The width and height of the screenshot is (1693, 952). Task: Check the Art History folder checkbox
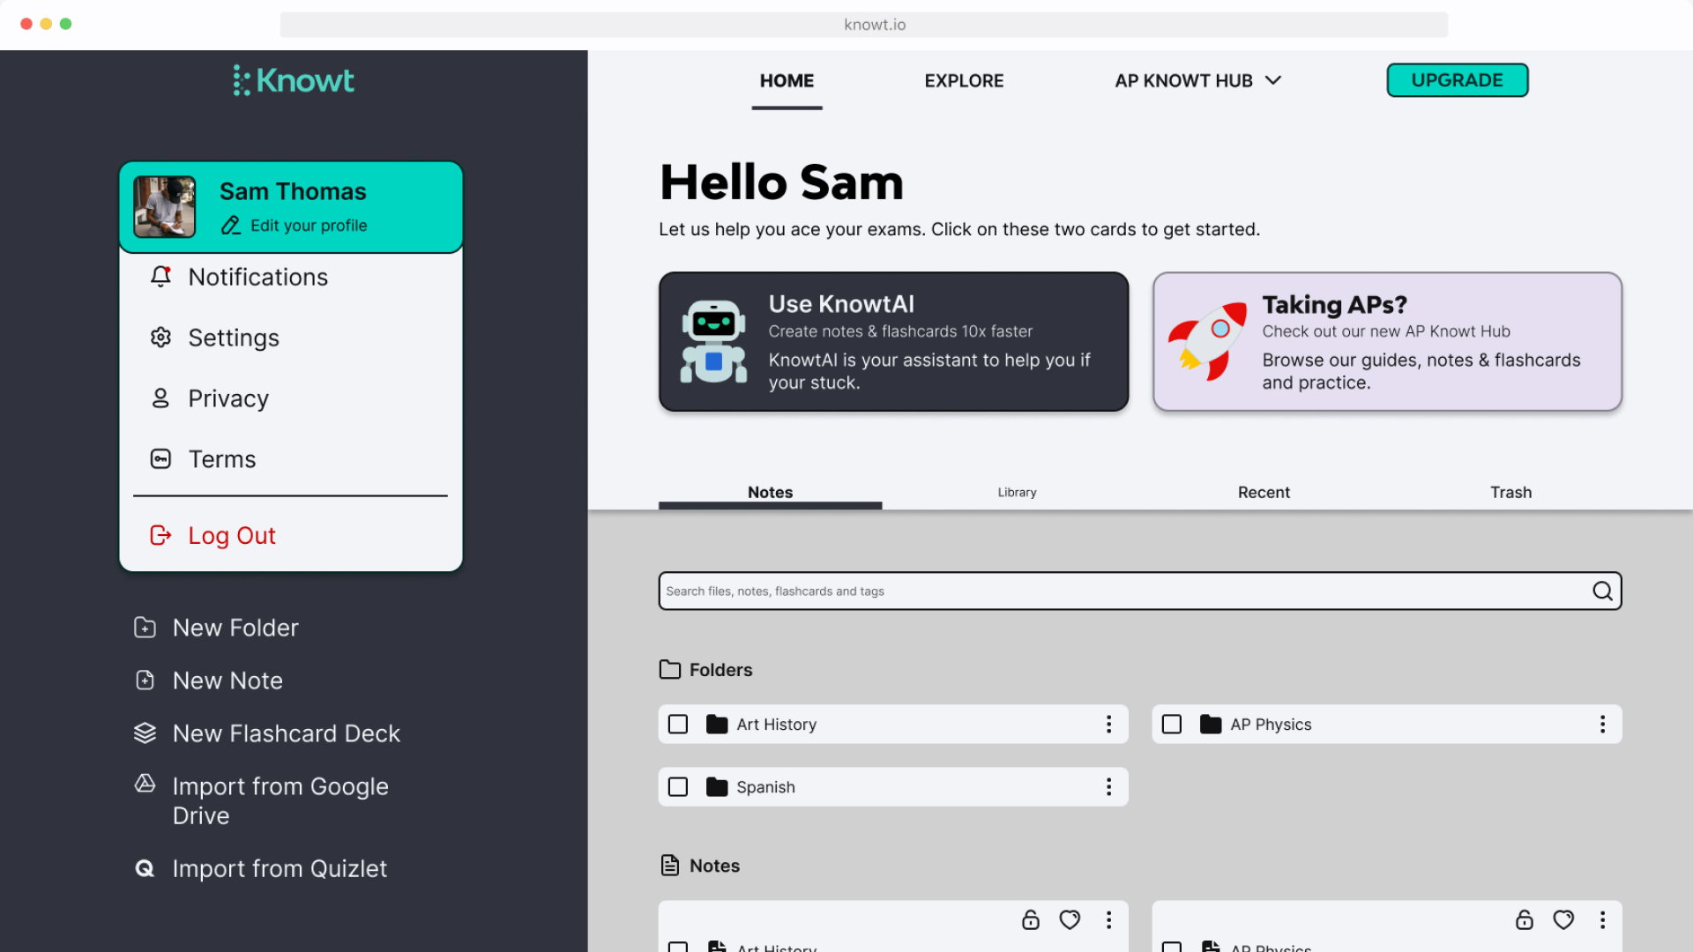pos(678,725)
